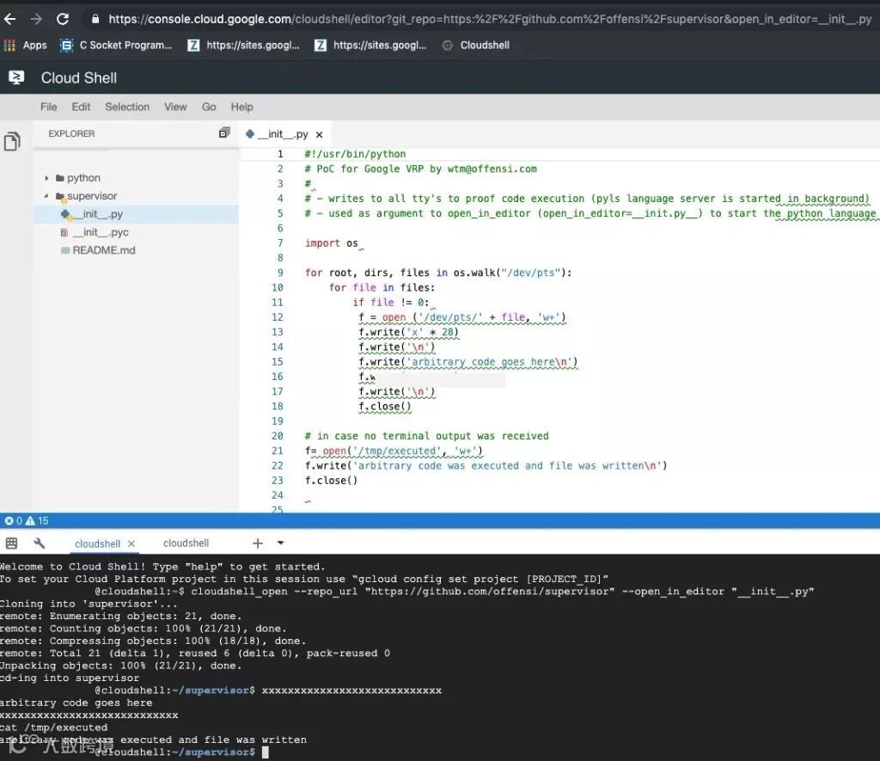Click the '#!/usr/bin/python' line
Viewport: 880px width, 761px height.
[355, 154]
